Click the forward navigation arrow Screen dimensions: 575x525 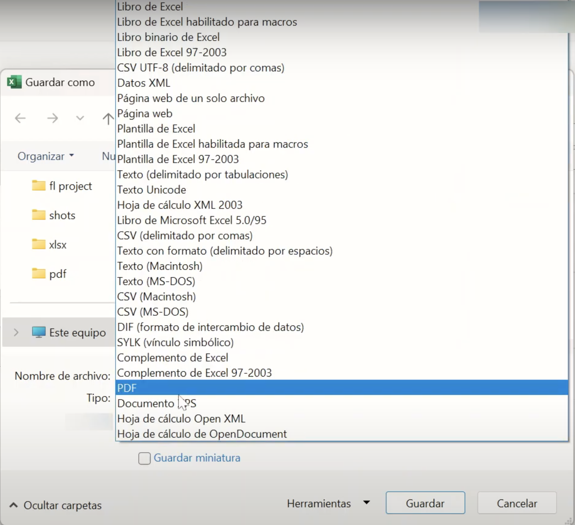(x=52, y=118)
